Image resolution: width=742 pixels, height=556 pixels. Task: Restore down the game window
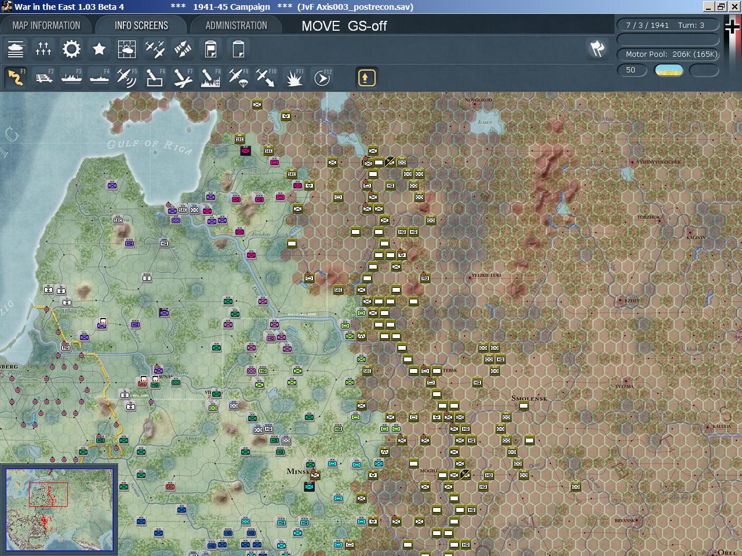721,7
